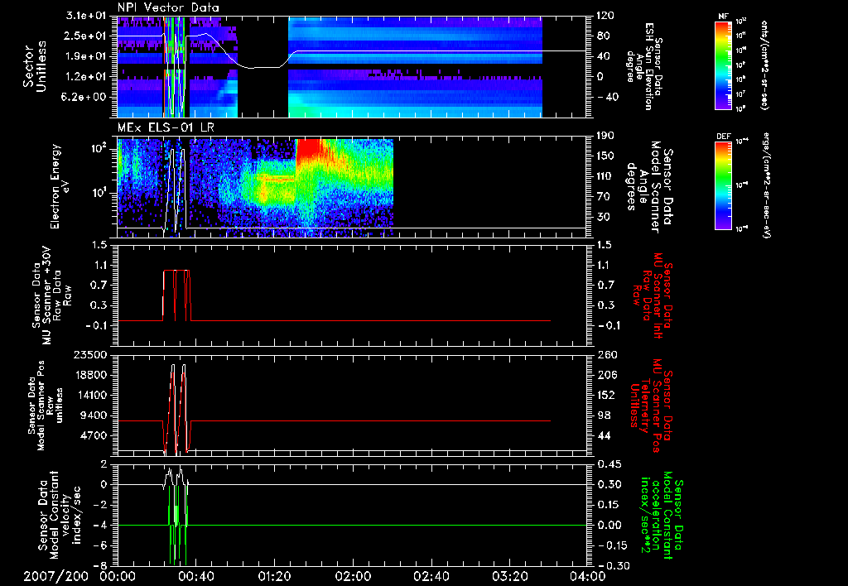Click the 110 scanner angle tick value
This screenshot has height=586, width=848.
point(605,176)
